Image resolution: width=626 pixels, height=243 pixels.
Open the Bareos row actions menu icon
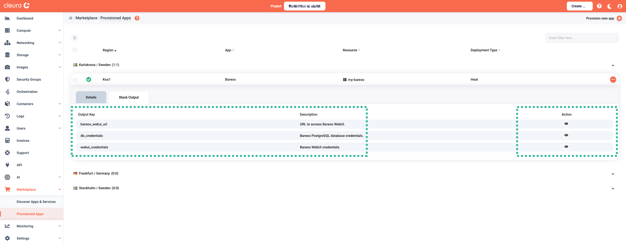613,80
